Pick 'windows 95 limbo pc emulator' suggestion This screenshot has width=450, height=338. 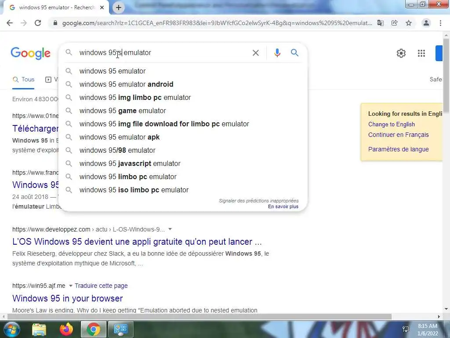(x=182, y=177)
